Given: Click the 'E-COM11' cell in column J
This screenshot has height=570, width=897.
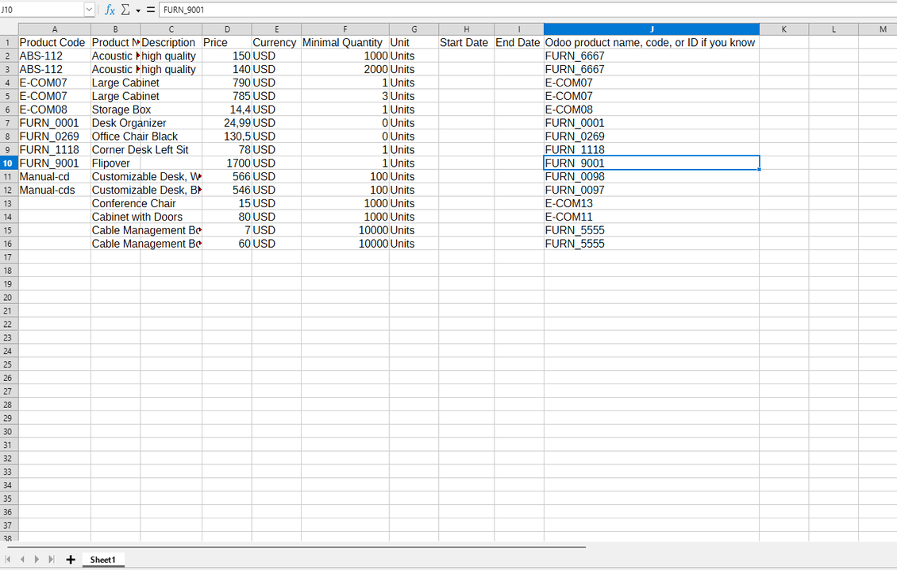Looking at the screenshot, I should pyautogui.click(x=652, y=217).
